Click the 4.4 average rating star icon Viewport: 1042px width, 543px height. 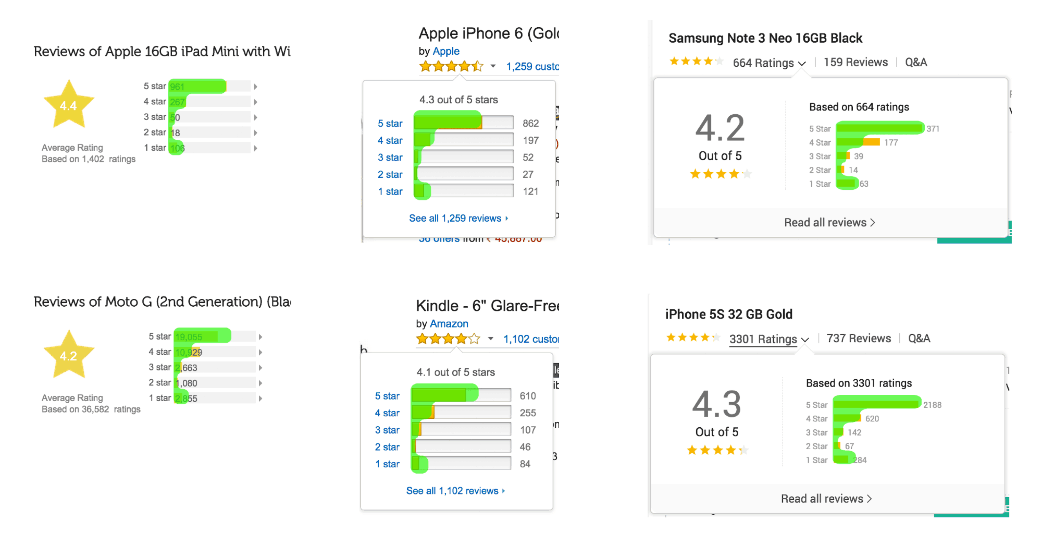click(69, 105)
